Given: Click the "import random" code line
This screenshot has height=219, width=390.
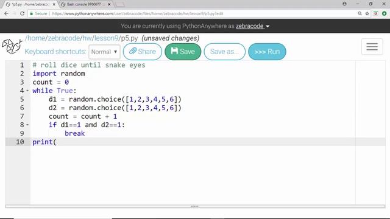Looking at the screenshot, I should coord(58,74).
